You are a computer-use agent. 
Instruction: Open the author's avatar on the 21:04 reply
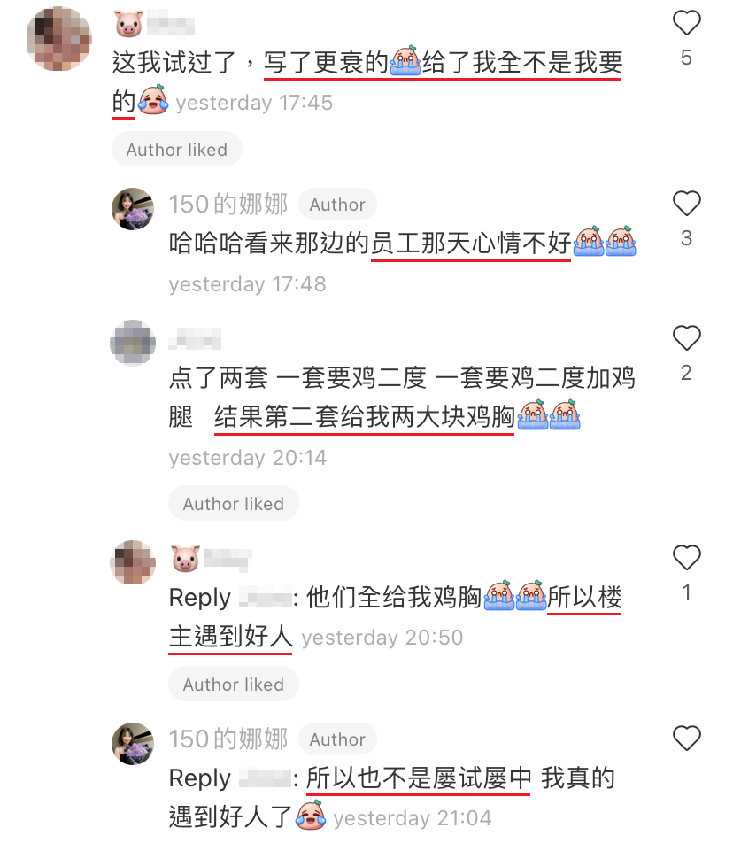pyautogui.click(x=133, y=744)
